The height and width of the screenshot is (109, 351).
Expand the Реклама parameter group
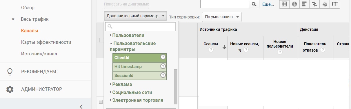click(121, 84)
